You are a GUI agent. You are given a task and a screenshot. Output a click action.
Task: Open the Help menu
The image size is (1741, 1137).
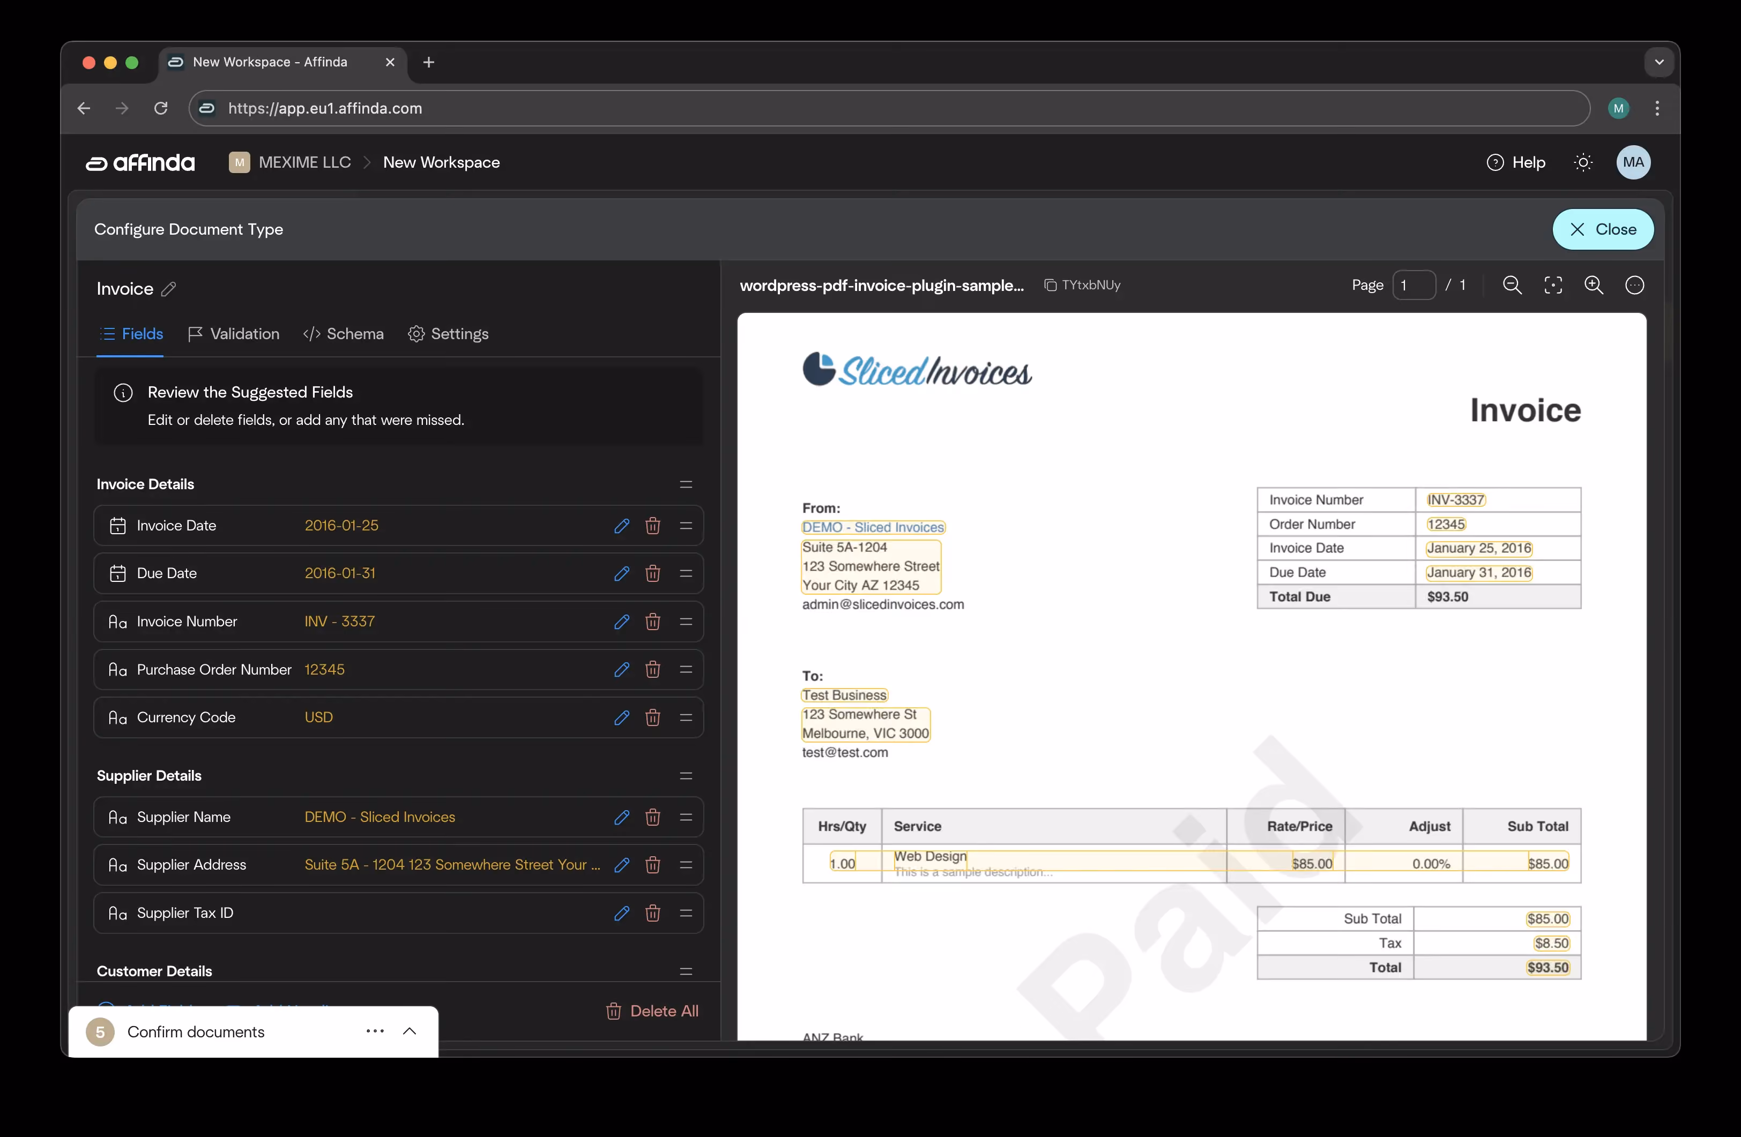[x=1516, y=162]
